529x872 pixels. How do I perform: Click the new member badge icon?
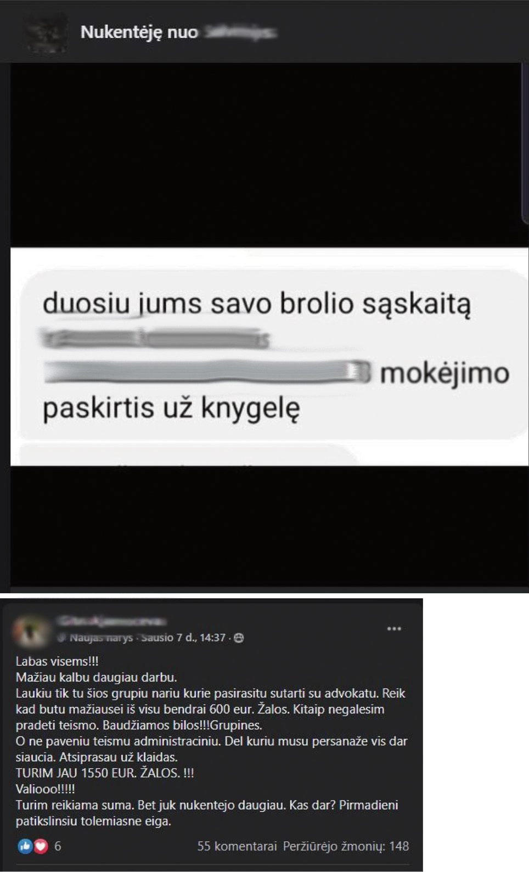point(62,638)
